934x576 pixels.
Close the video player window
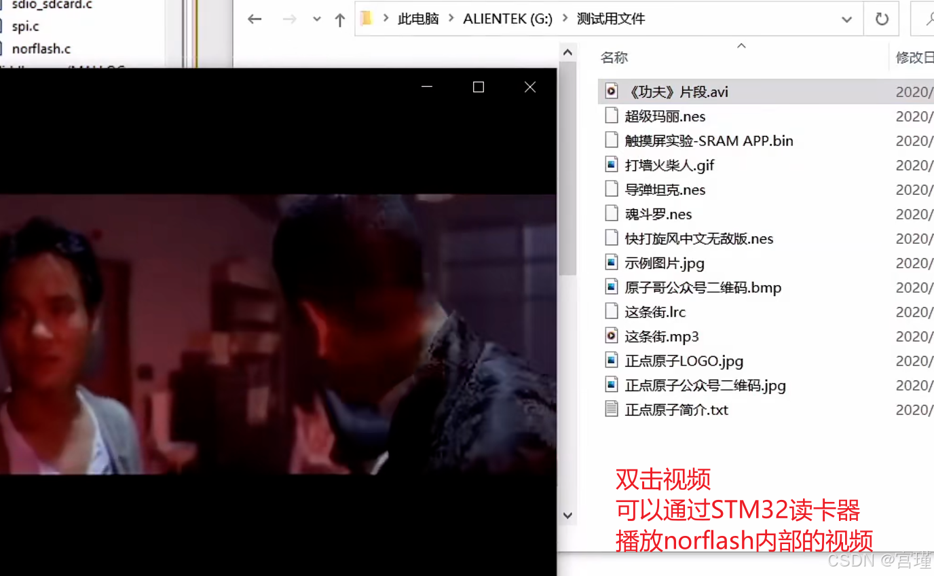[530, 87]
